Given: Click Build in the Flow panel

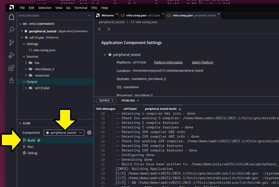Looking at the screenshot, I should [31, 140].
